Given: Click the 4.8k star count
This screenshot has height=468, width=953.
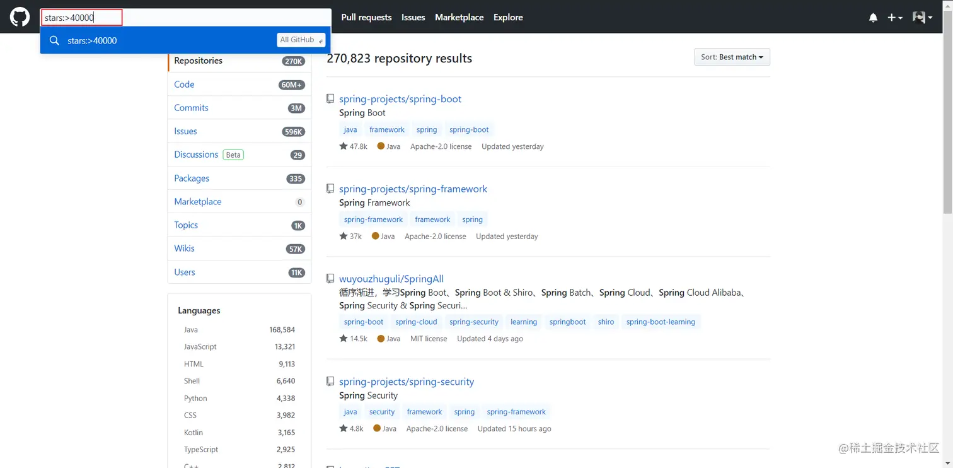Looking at the screenshot, I should [351, 429].
